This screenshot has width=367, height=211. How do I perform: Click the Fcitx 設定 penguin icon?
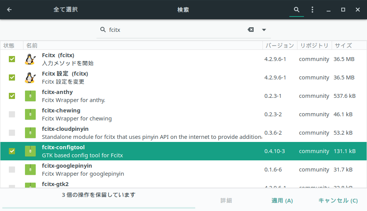[30, 77]
